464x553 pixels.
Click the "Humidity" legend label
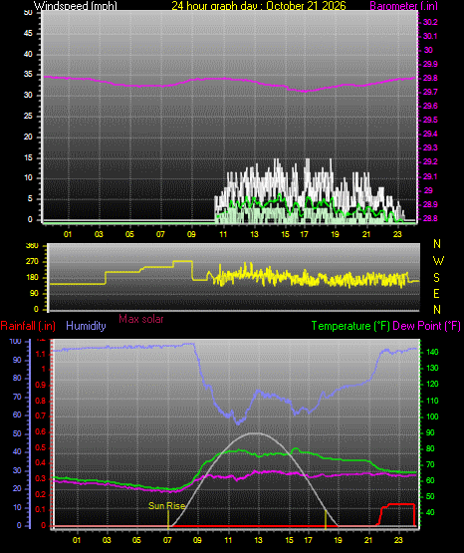tap(86, 326)
